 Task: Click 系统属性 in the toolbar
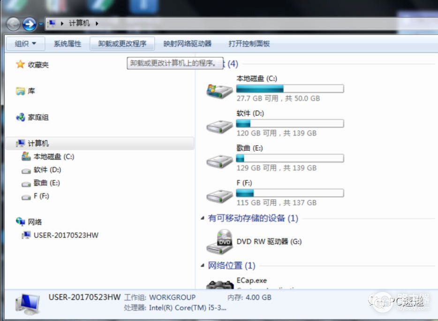(x=68, y=44)
